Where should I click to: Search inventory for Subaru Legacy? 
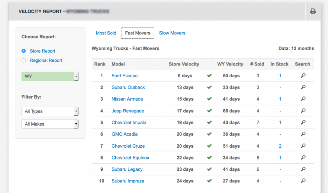pos(303,169)
